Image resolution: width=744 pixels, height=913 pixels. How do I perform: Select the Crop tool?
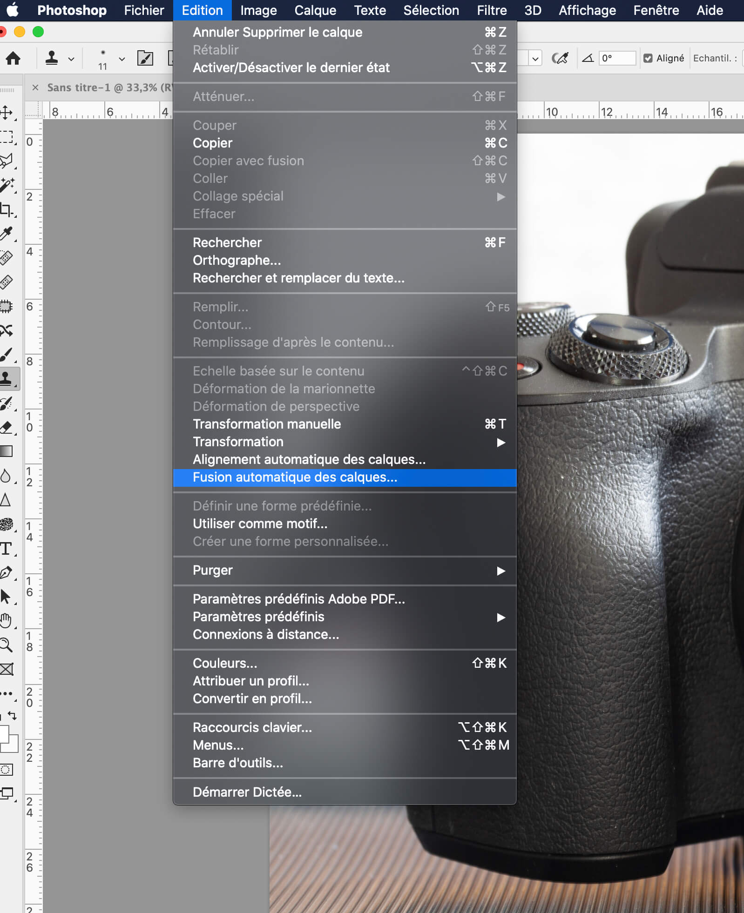pos(7,209)
